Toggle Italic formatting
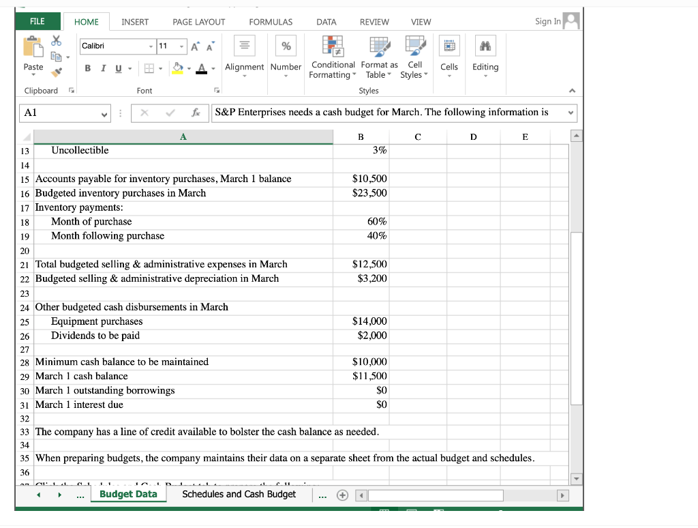 tap(104, 68)
